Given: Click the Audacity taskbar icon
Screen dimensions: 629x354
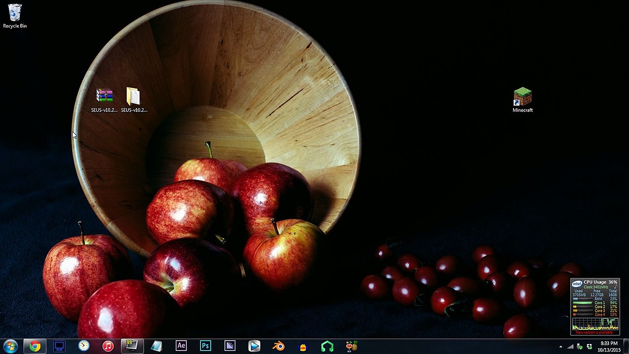Looking at the screenshot, I should coord(303,346).
